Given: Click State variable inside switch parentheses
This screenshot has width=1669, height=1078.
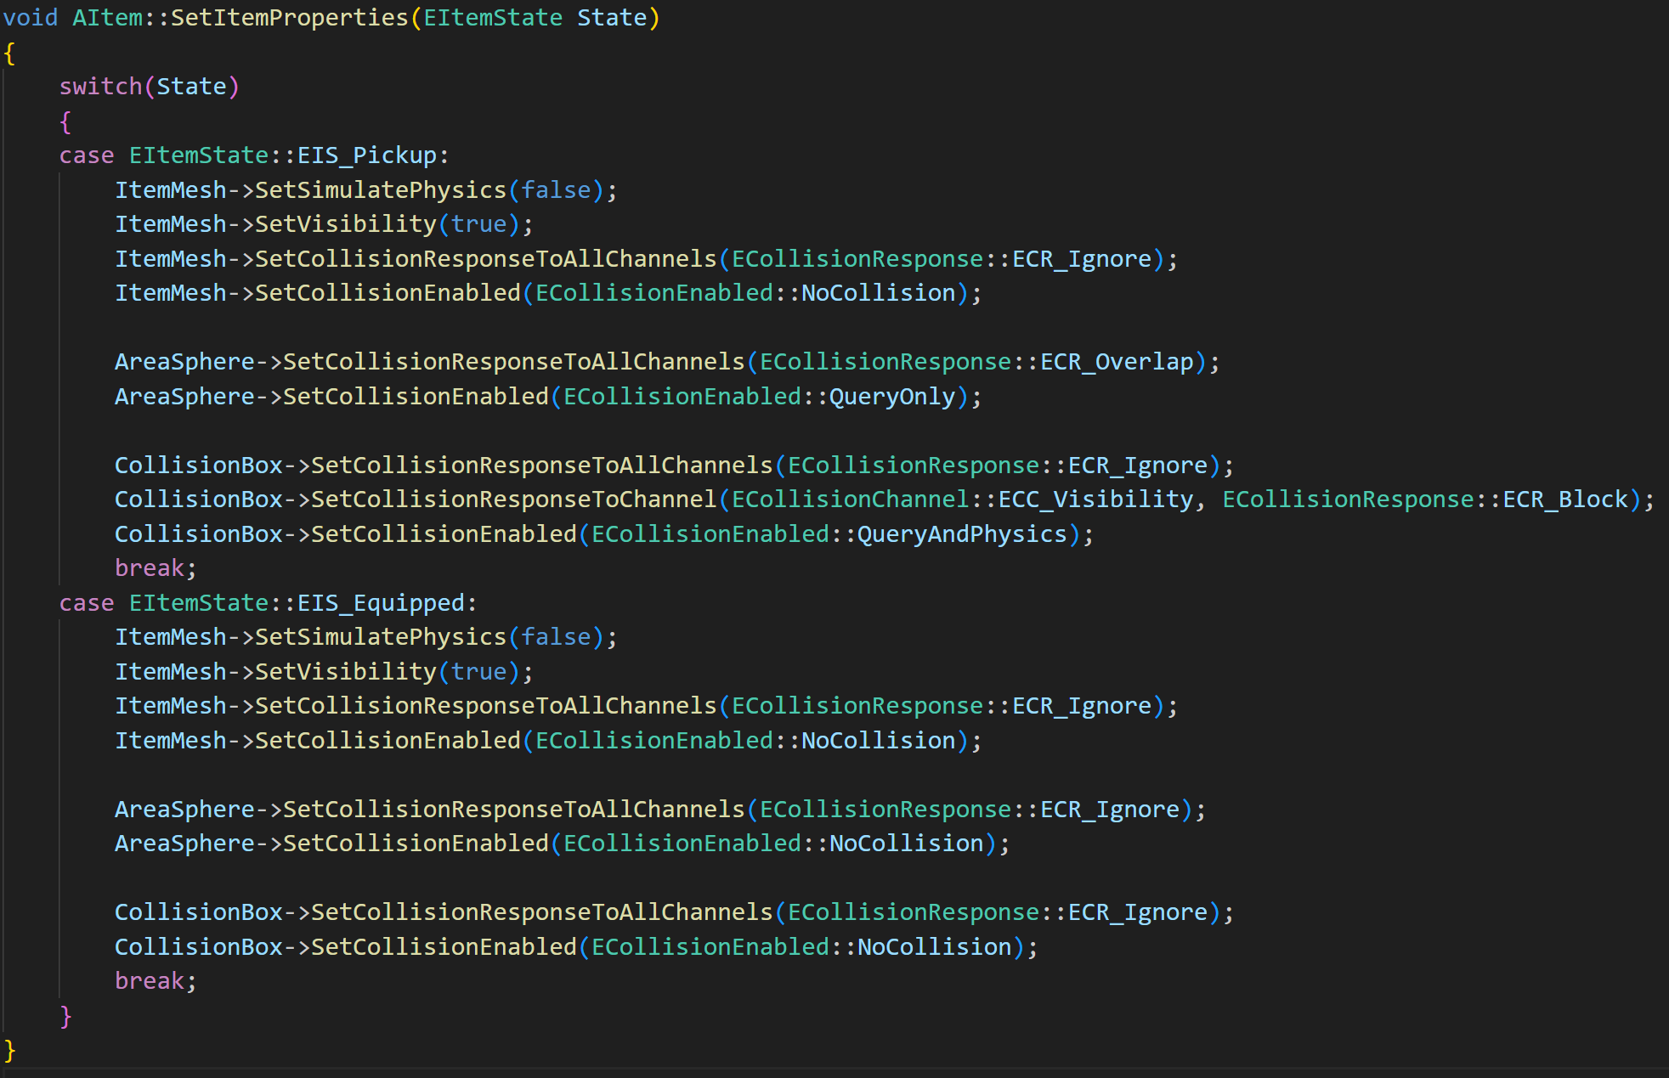Looking at the screenshot, I should pos(191,87).
